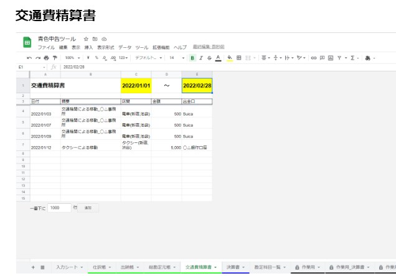Insert a comment
The height and width of the screenshot is (276, 396).
pos(322,58)
